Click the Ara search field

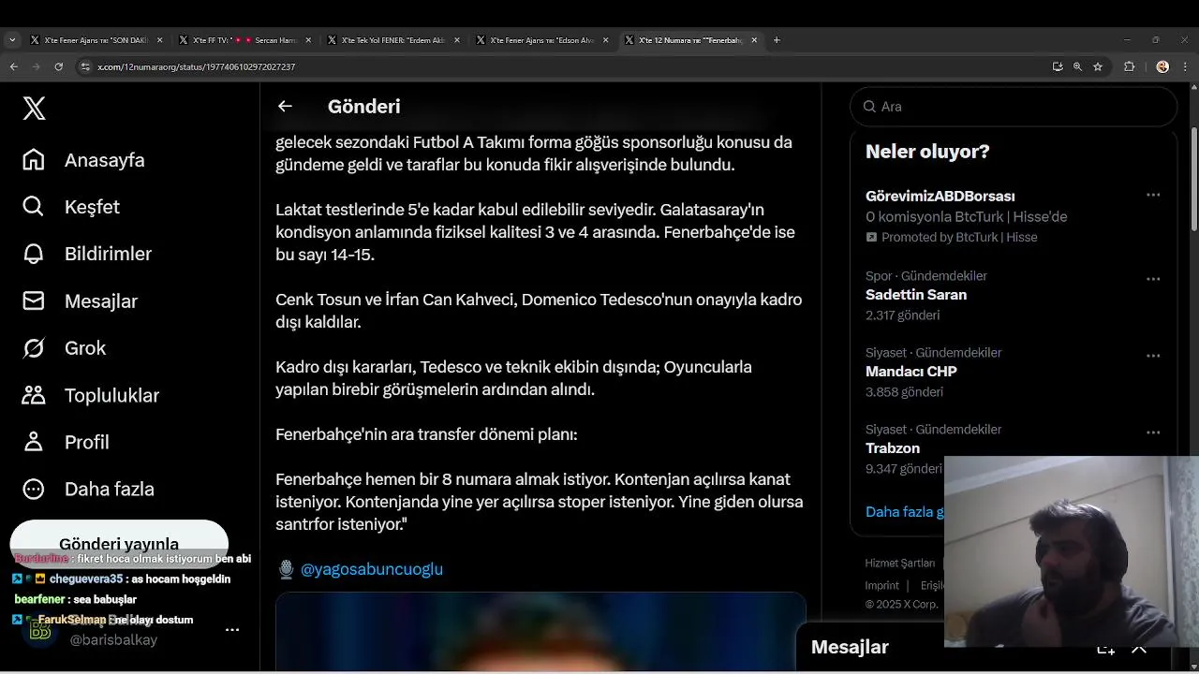[1014, 107]
